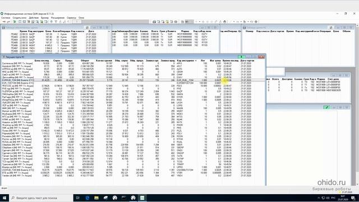Click the green toolbar icon after the connection icons
This screenshot has width=359, height=202.
coord(15,22)
